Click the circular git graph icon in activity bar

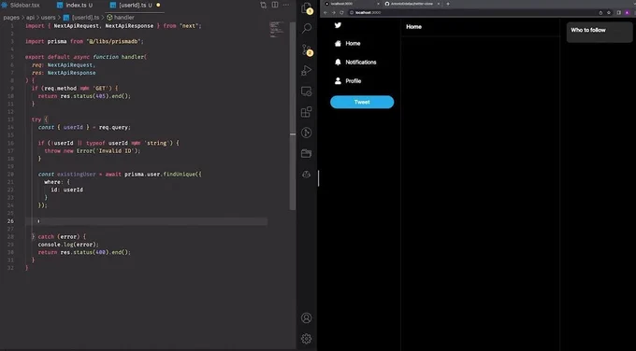(x=307, y=133)
